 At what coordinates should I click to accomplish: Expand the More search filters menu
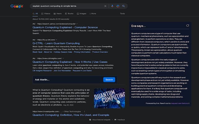click(x=93, y=14)
